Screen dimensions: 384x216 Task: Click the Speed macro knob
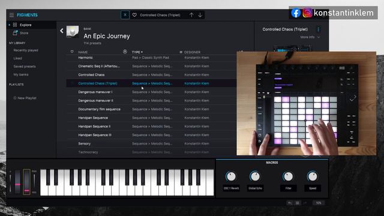[x=312, y=176]
